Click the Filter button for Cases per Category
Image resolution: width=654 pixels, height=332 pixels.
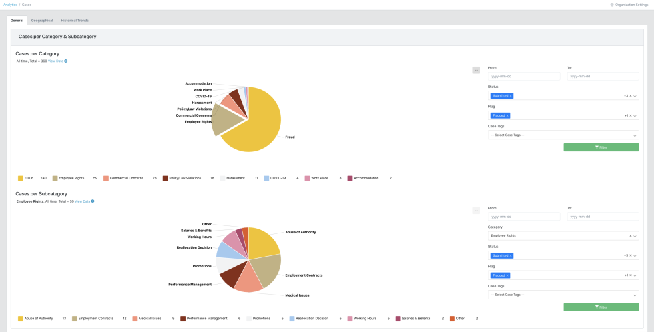601,147
